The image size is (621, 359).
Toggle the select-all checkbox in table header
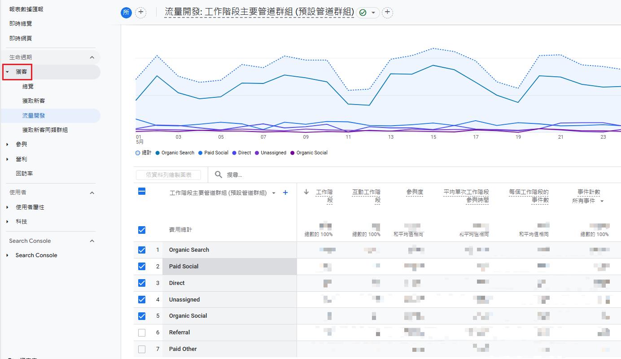[142, 192]
